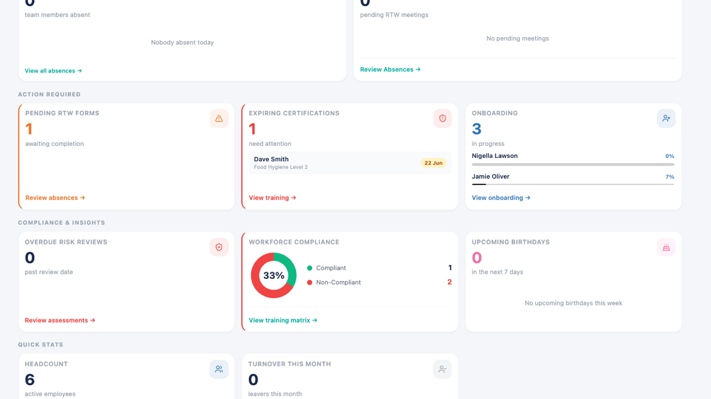Click the warning triangle icon on Pending RTW Forms

219,119
